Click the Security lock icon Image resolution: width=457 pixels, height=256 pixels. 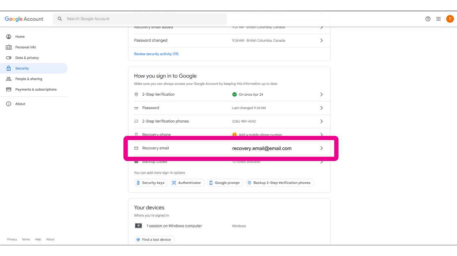9,68
